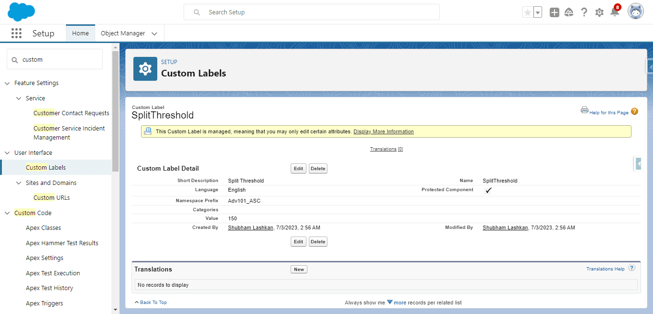Open Apex Test History setup item
This screenshot has height=314, width=653.
(x=49, y=288)
